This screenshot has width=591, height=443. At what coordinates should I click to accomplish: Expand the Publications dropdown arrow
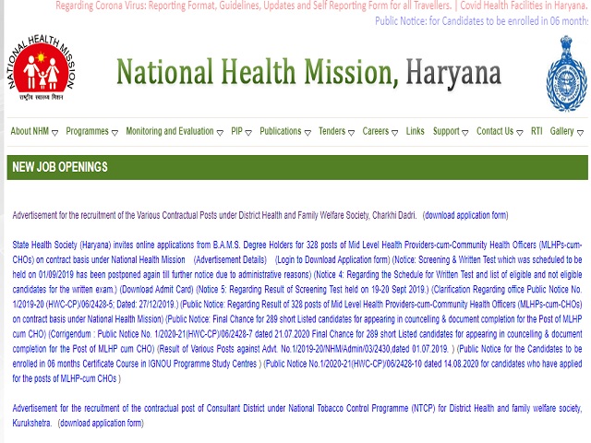(x=308, y=133)
